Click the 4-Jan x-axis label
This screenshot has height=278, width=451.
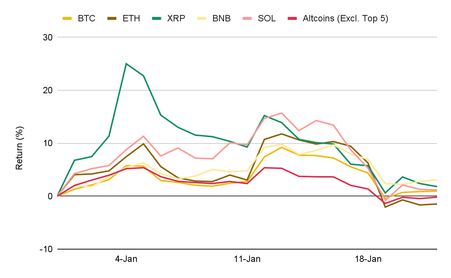(126, 259)
